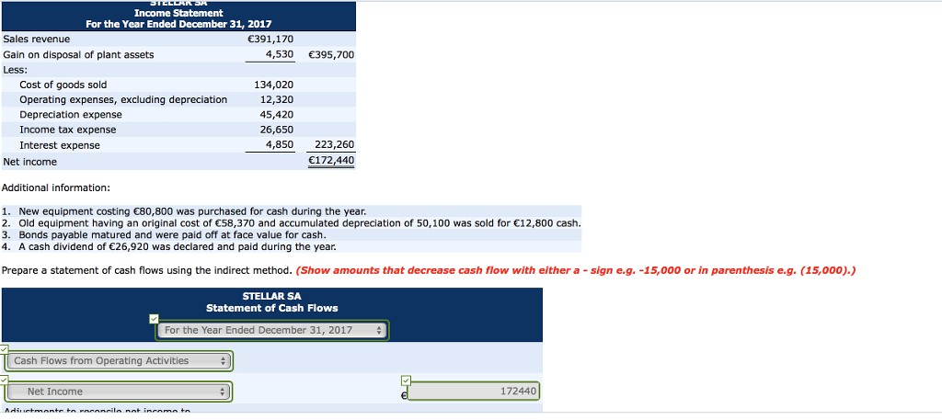Image resolution: width=942 pixels, height=420 pixels.
Task: Click the 223,260 total expenses value
Action: tap(335, 144)
